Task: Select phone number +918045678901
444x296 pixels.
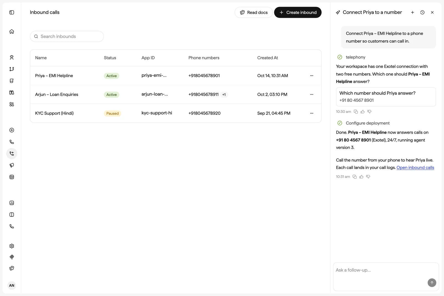Action: (x=204, y=76)
